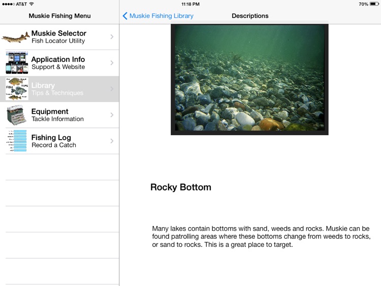Screen dimensions: 381x286
Task: Tap the 'Many lakes contain bottoms' paragraph
Action: (x=261, y=236)
